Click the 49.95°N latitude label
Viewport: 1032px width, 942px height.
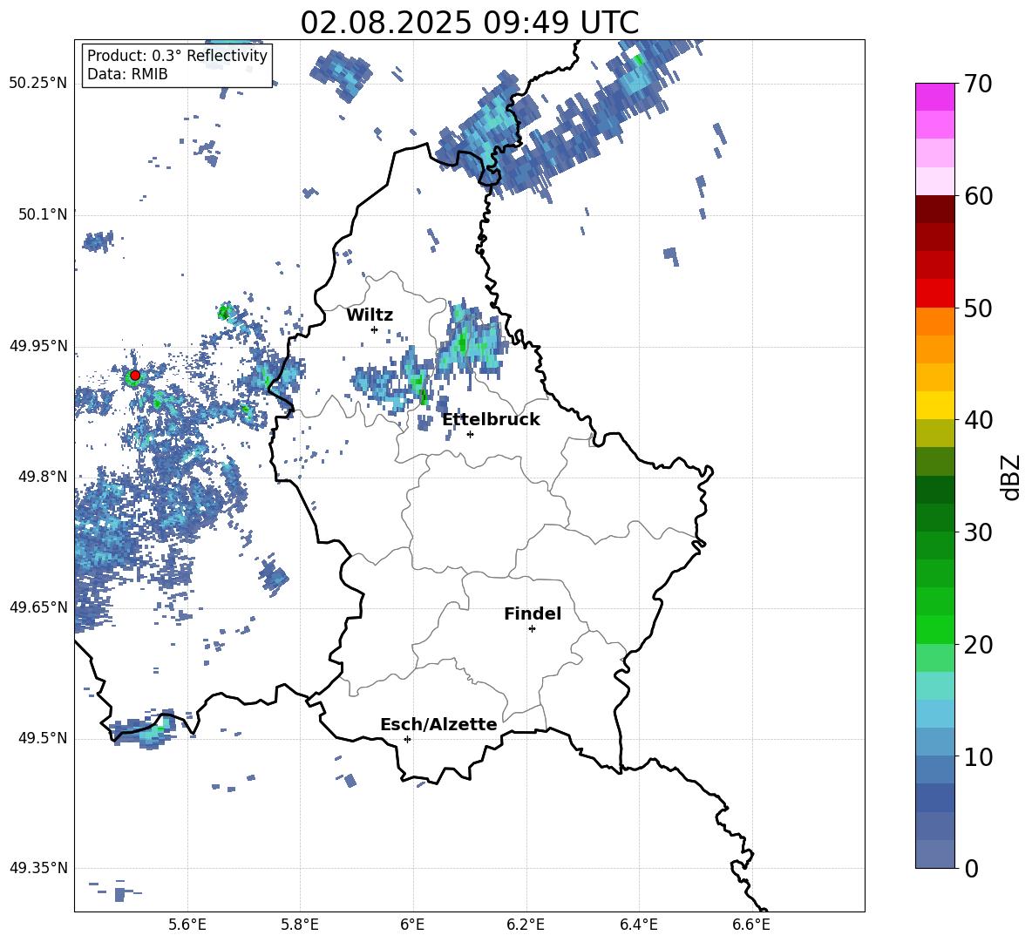tap(38, 345)
